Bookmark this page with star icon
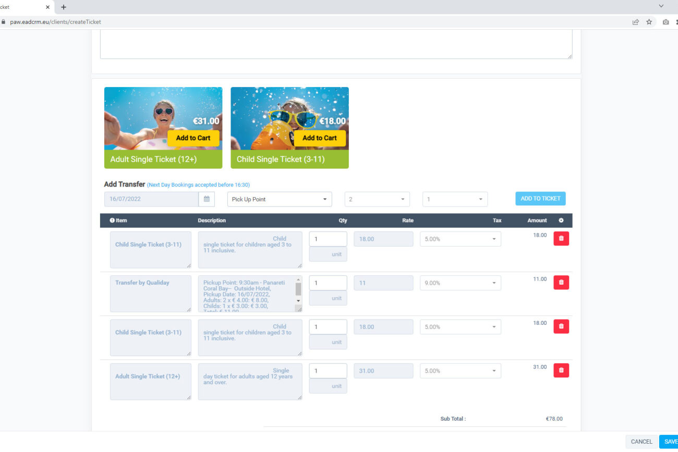The image size is (678, 452). click(649, 22)
